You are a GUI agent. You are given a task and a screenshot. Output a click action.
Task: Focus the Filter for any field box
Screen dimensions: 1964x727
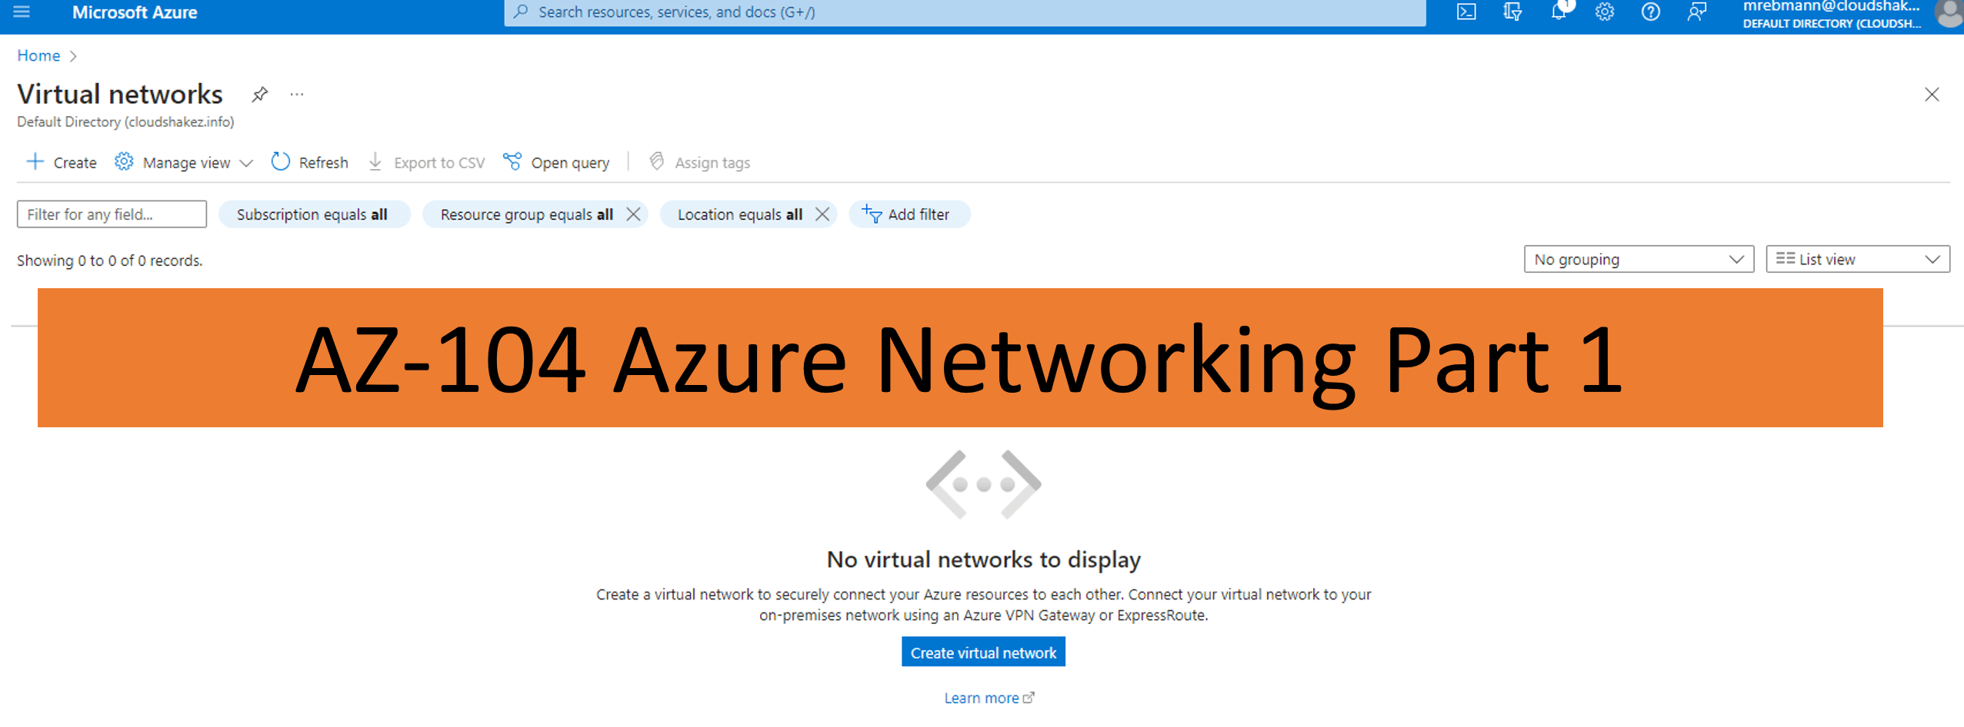pyautogui.click(x=111, y=214)
